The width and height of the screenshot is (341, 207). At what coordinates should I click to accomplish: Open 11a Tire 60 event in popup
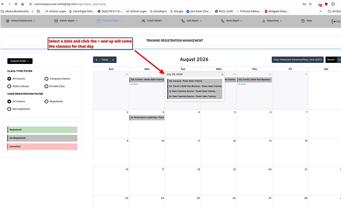(195, 86)
